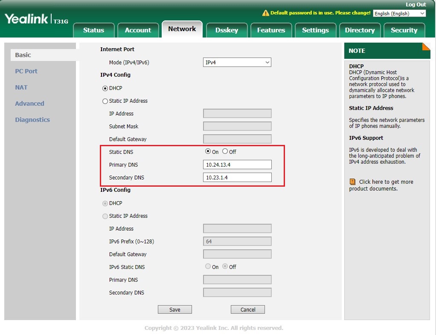Turn Static DNS off

(x=225, y=152)
